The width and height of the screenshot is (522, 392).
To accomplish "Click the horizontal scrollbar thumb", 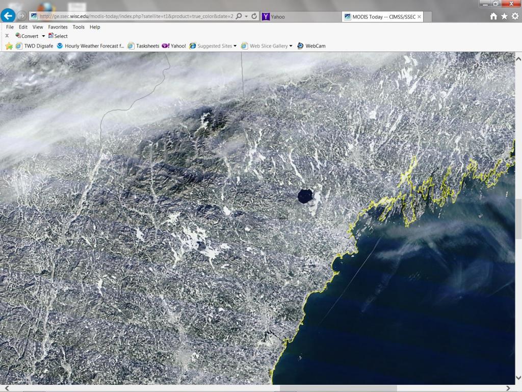I will pos(338,388).
